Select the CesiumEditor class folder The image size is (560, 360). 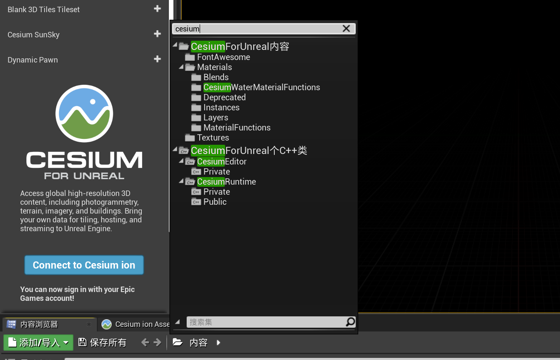[221, 162]
